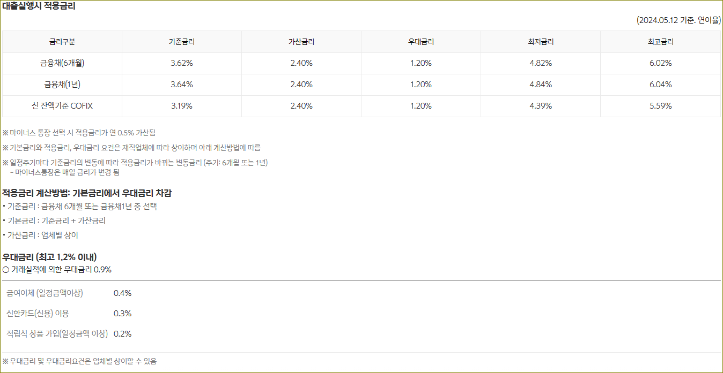Click the 최고금리 column header

659,41
